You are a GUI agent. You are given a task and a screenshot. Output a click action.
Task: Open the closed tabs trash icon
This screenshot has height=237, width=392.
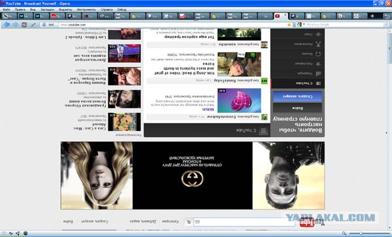(387, 16)
